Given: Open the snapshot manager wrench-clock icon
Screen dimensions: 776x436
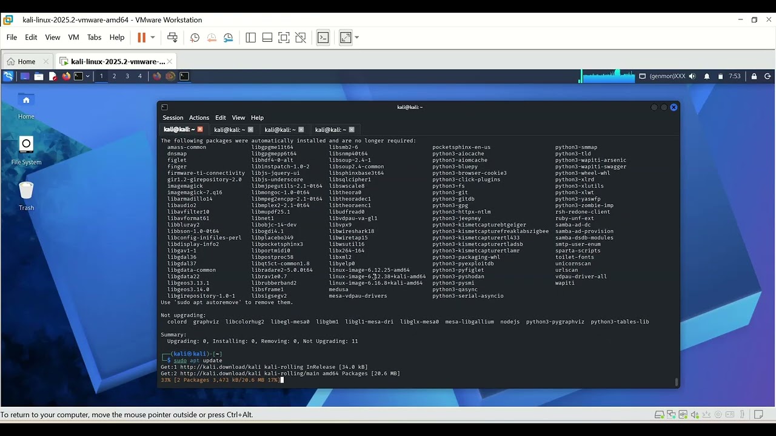Looking at the screenshot, I should (x=229, y=38).
